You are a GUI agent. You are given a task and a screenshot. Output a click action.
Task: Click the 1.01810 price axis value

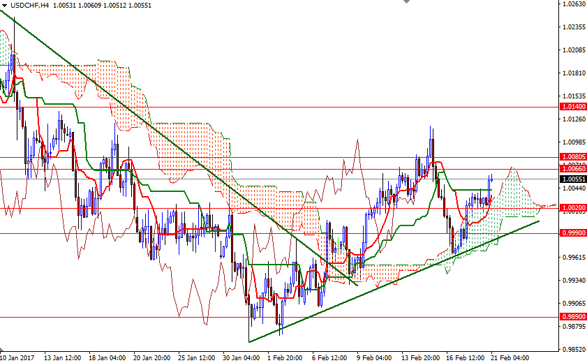[x=574, y=73]
